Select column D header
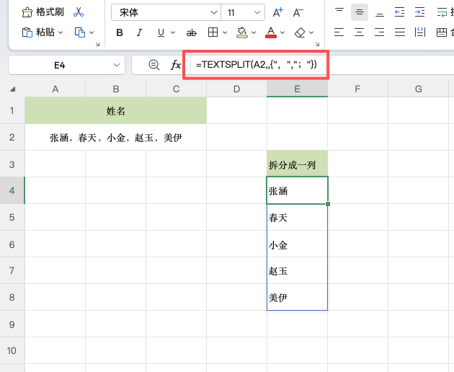454x372 pixels. click(236, 89)
